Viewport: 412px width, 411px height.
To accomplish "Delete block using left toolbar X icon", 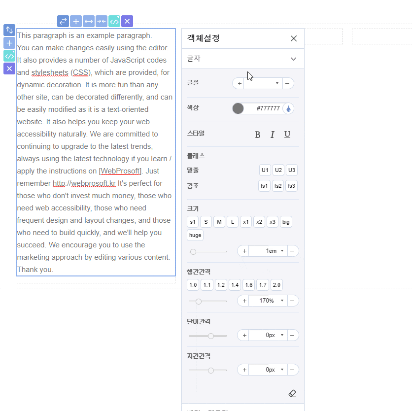I will click(9, 68).
